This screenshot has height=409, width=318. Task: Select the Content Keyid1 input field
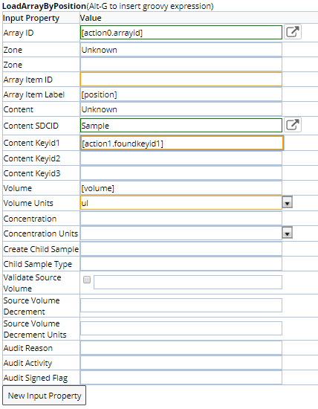pyautogui.click(x=182, y=144)
